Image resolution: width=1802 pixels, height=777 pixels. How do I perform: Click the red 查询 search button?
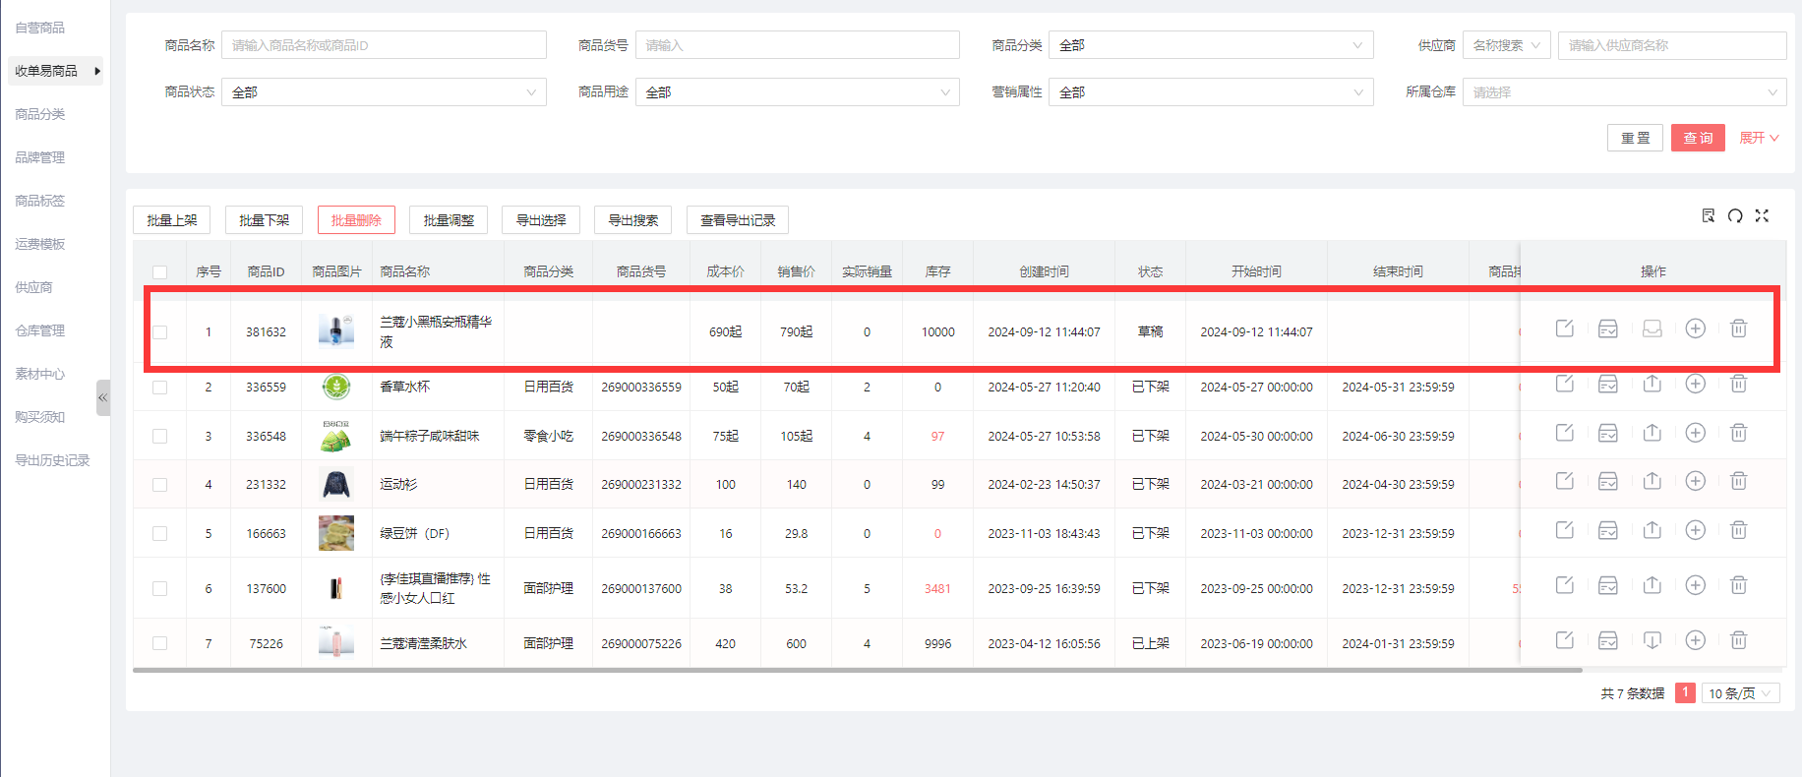[x=1698, y=138]
